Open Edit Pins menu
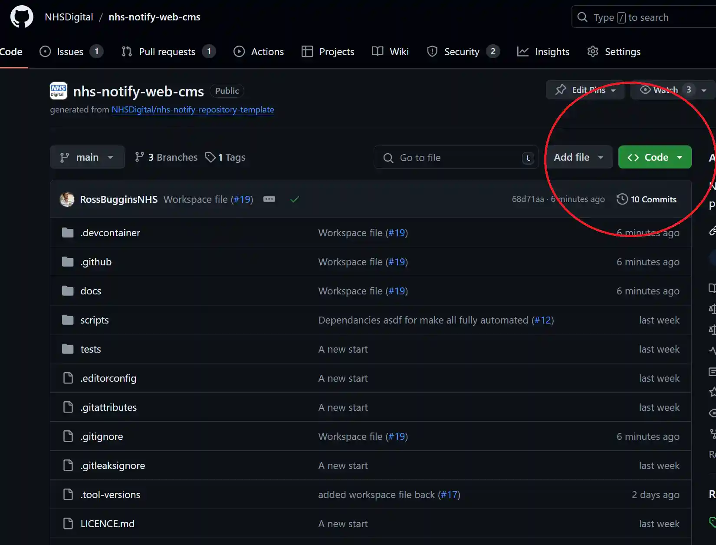Viewport: 716px width, 545px height. coord(585,90)
